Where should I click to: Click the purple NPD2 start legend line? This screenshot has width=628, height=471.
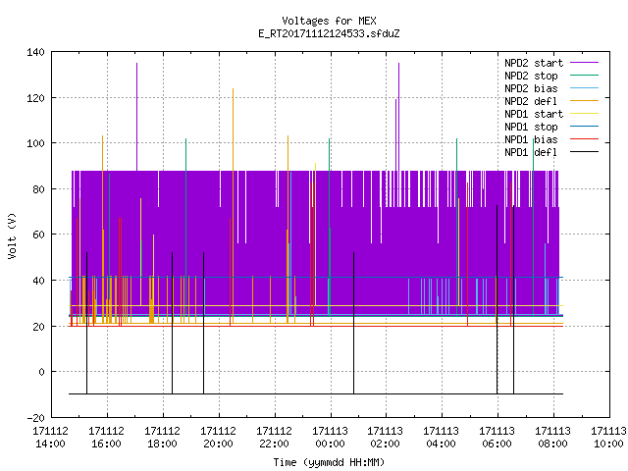584,63
